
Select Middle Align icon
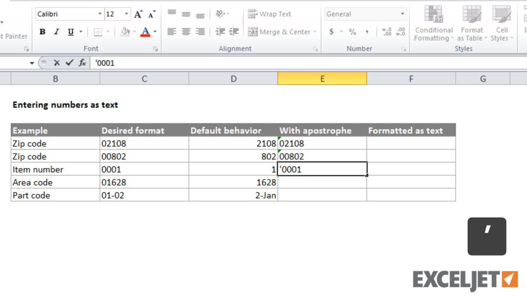[x=186, y=14]
